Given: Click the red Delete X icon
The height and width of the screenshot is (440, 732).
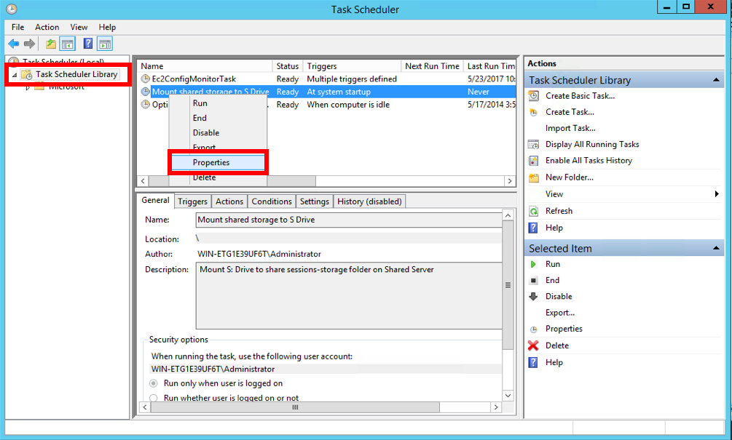Looking at the screenshot, I should click(x=534, y=345).
